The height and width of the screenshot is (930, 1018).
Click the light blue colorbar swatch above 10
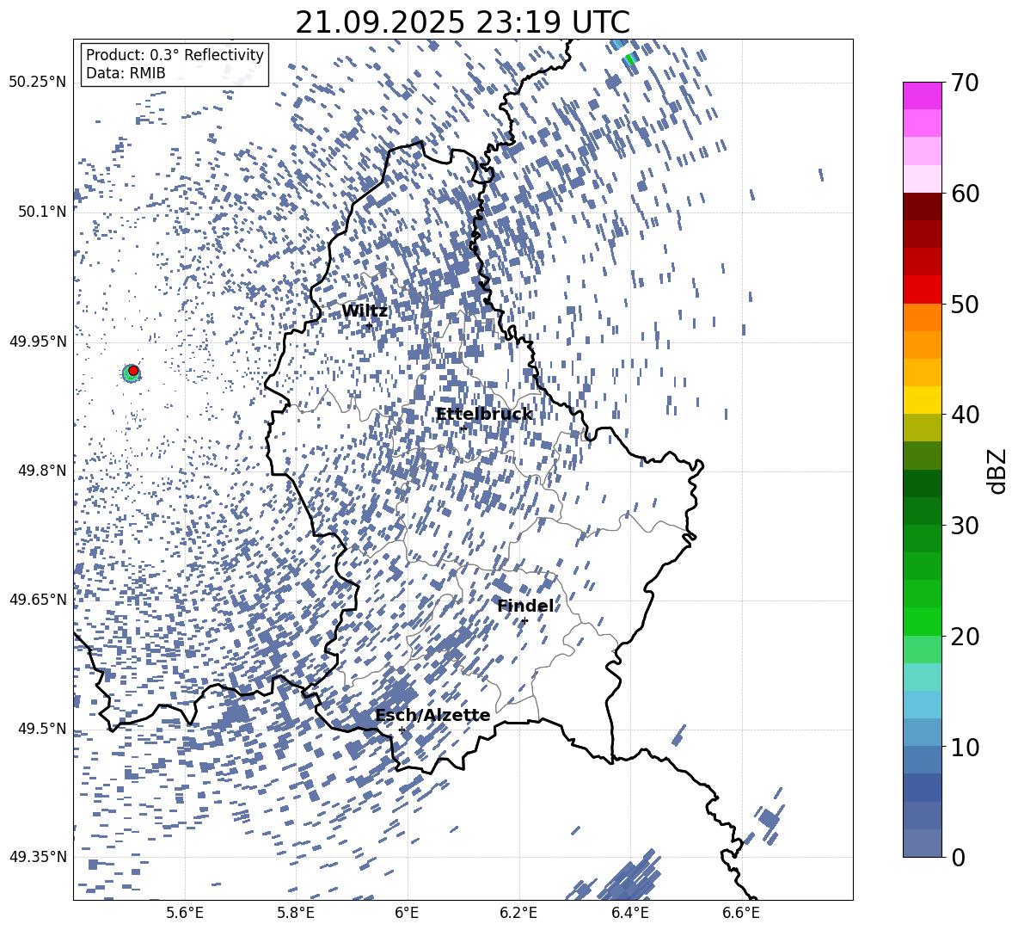[922, 705]
